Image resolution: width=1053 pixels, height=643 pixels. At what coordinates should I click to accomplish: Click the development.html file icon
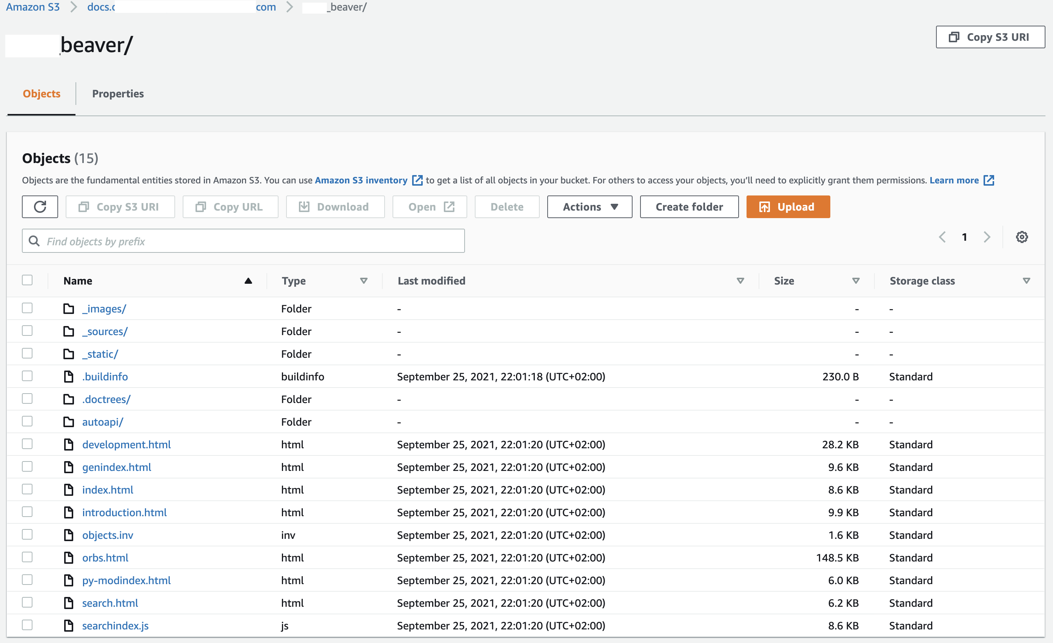coord(68,445)
